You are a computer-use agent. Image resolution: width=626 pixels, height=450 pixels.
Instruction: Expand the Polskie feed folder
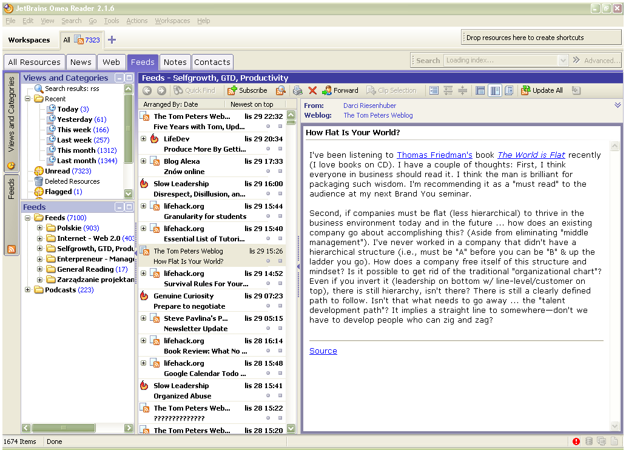pos(39,228)
